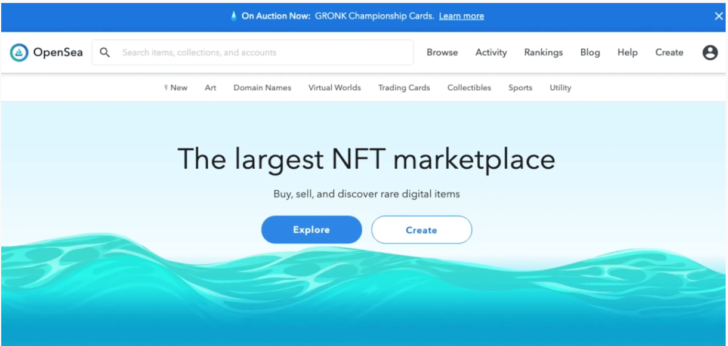Click the water drop icon in banner

(234, 16)
